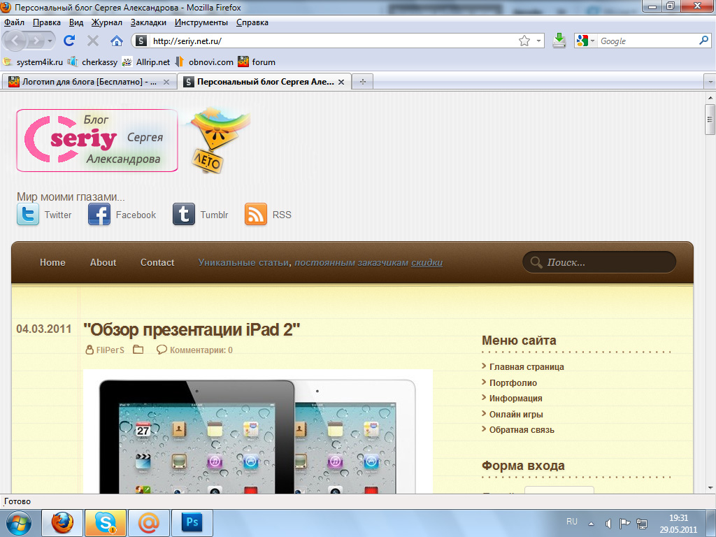Click the search magnifier icon in the search bar
Image resolution: width=716 pixels, height=537 pixels.
pyautogui.click(x=703, y=41)
